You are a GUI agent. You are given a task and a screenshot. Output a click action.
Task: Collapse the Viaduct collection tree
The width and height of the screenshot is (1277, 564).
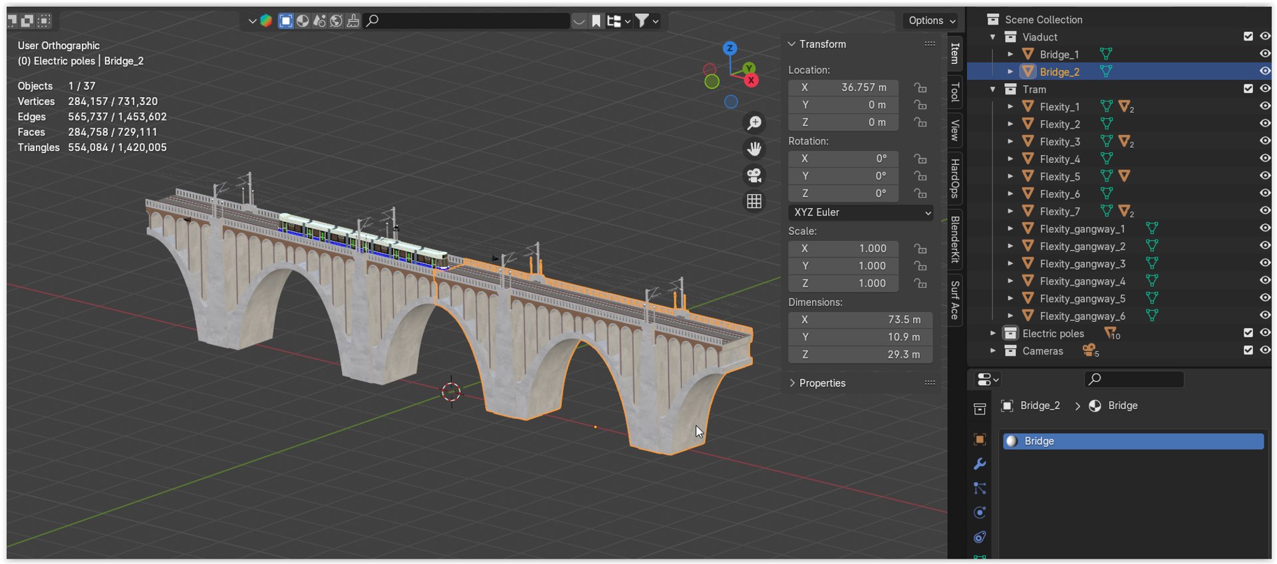coord(993,37)
